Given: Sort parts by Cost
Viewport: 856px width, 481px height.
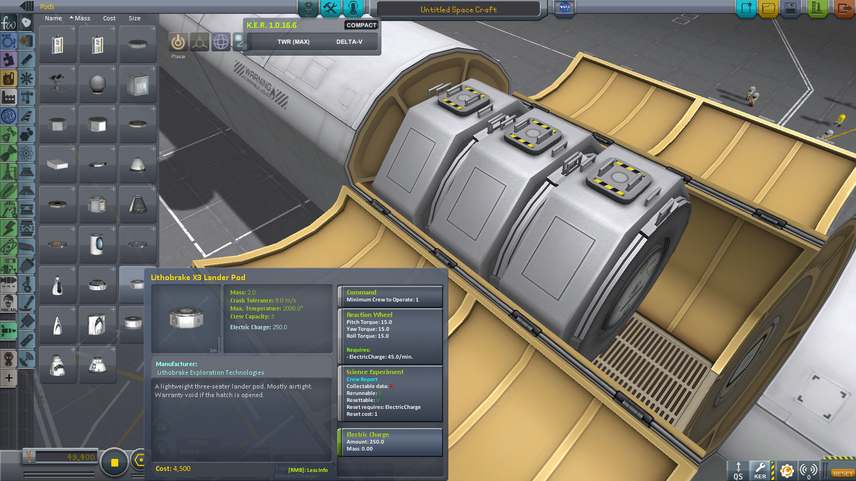Looking at the screenshot, I should click(109, 18).
